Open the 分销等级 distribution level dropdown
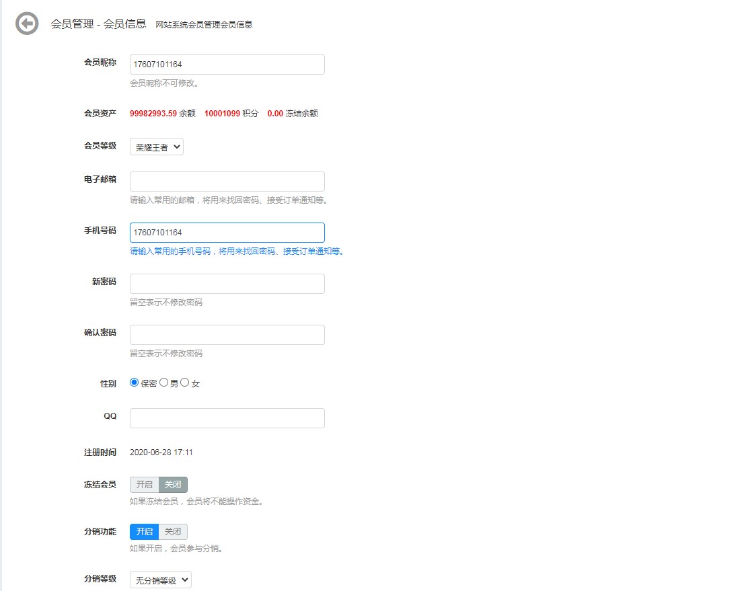This screenshot has height=591, width=750. [x=160, y=579]
